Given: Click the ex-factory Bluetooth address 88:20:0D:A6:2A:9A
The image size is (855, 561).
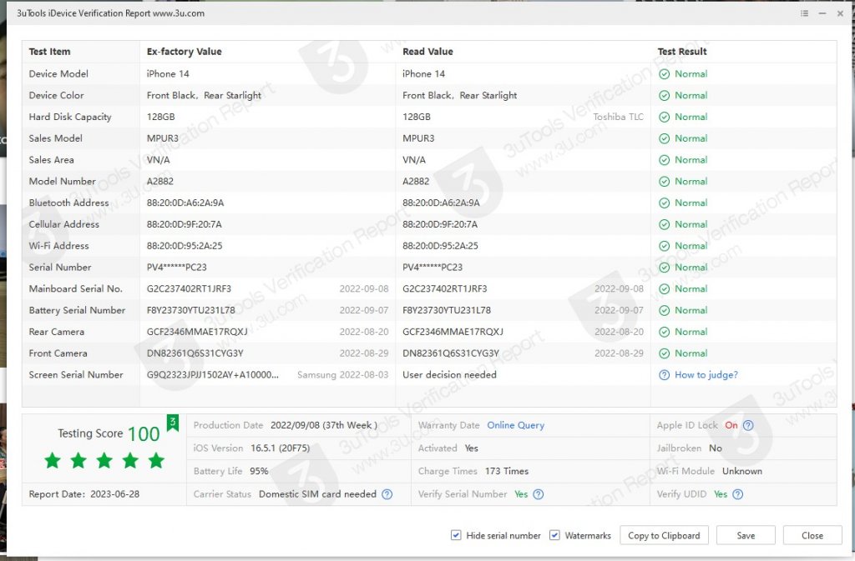Looking at the screenshot, I should click(x=185, y=203).
